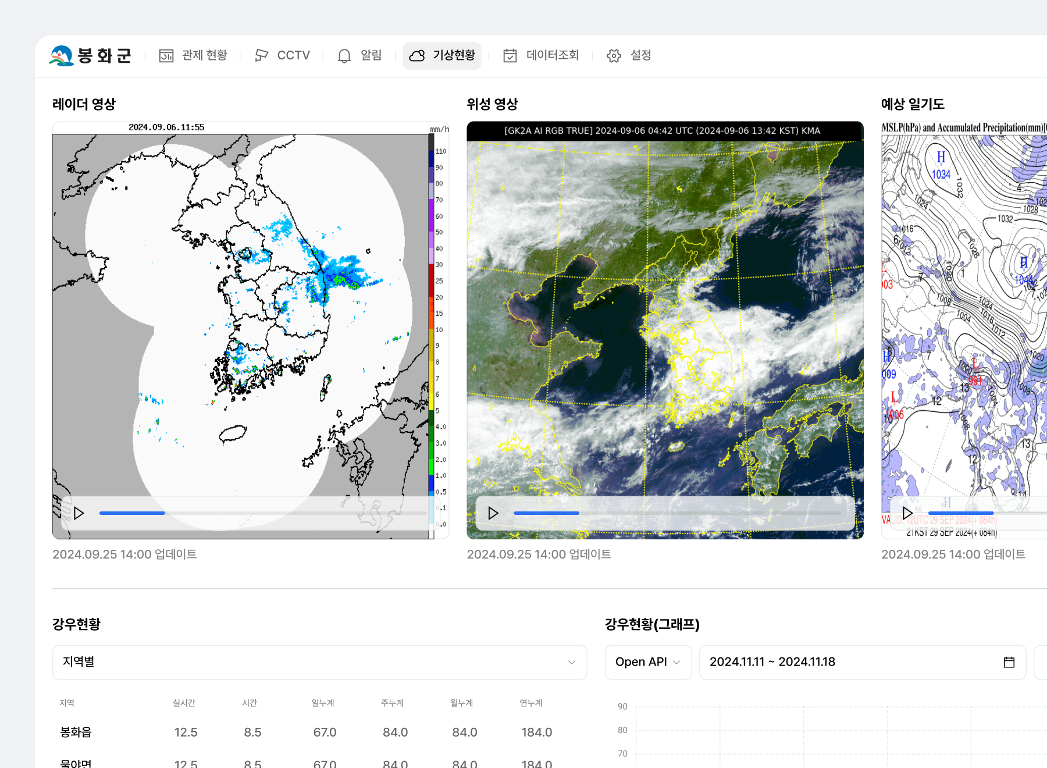Open 설정 via the gear icon

pos(614,56)
